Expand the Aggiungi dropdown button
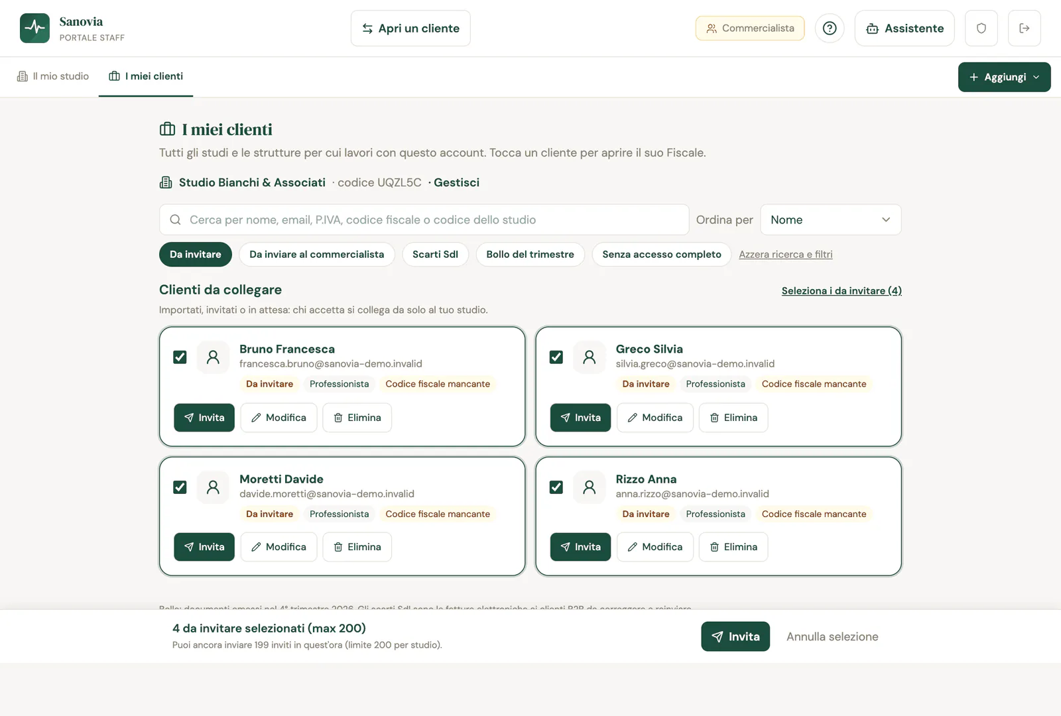Viewport: 1061px width, 716px height. (x=1004, y=77)
